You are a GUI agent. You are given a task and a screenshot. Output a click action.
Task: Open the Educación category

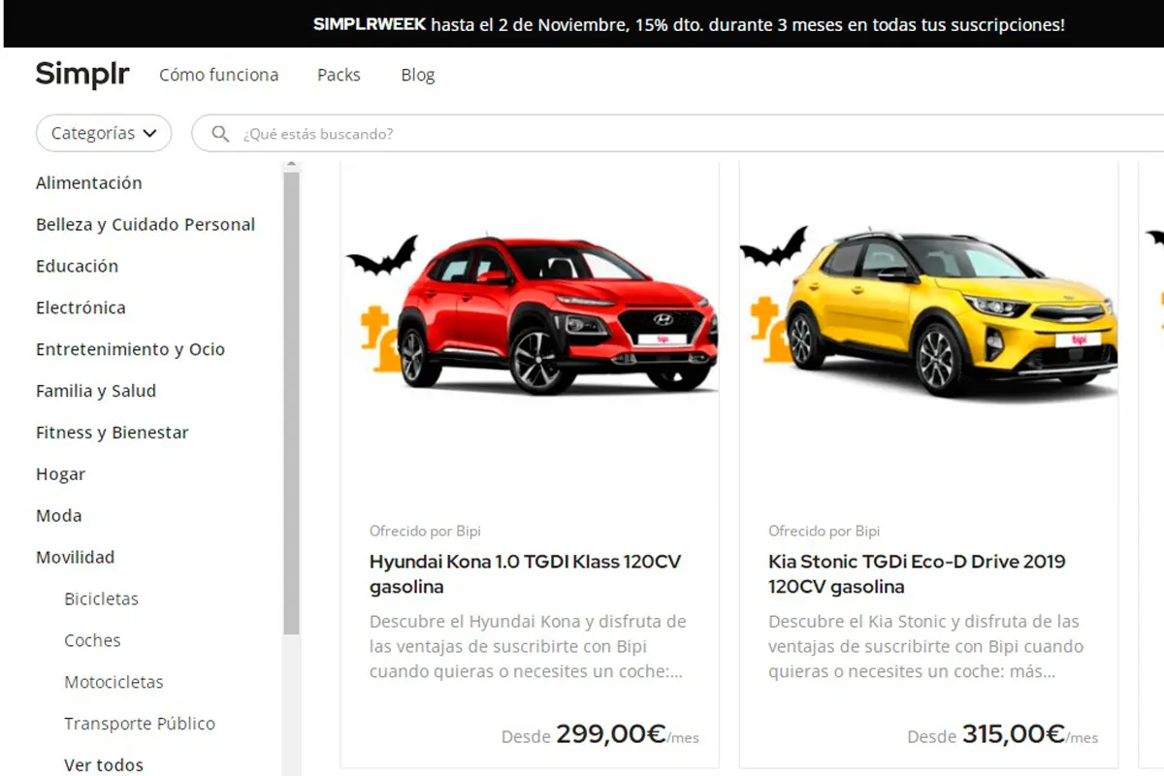pyautogui.click(x=77, y=266)
